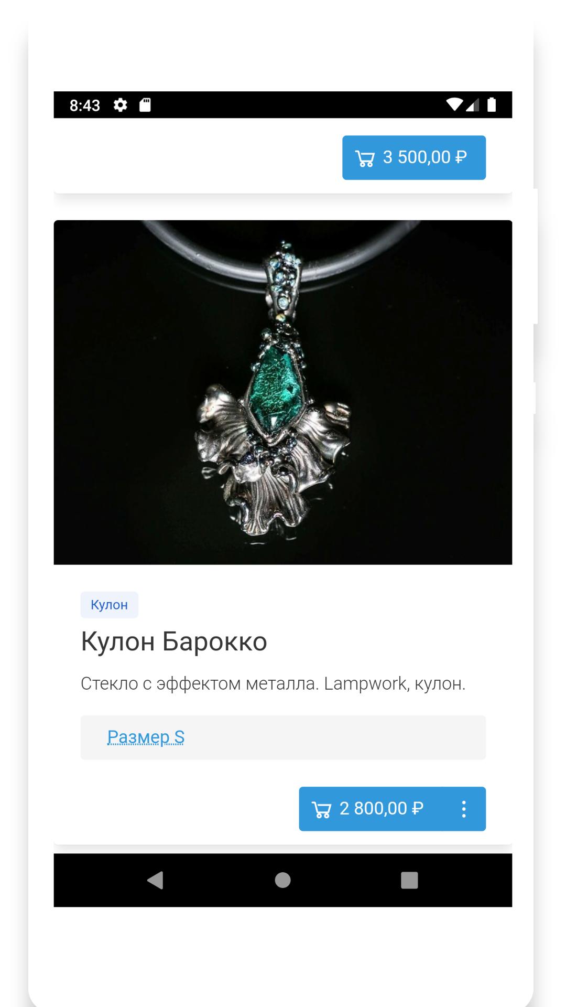
Task: Tap the 8:43 clock in status bar
Action: pyautogui.click(x=85, y=105)
